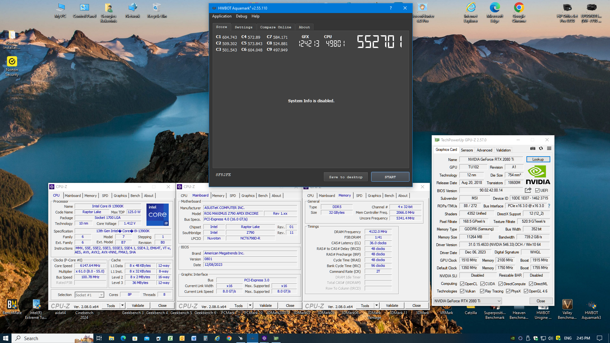Open the My PC desktop icon
Image resolution: width=610 pixels, height=343 pixels.
[x=60, y=10]
